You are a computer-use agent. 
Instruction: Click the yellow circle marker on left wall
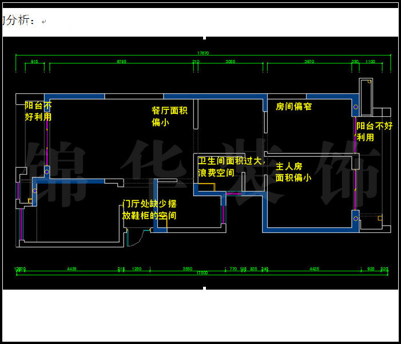[x=47, y=170]
